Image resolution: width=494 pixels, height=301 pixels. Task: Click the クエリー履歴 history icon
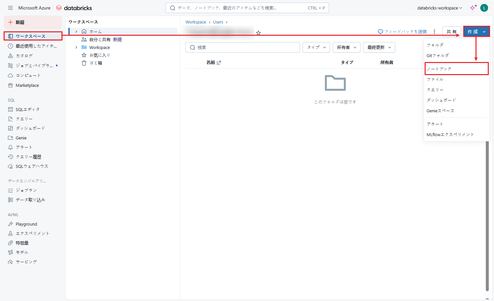[x=10, y=157]
